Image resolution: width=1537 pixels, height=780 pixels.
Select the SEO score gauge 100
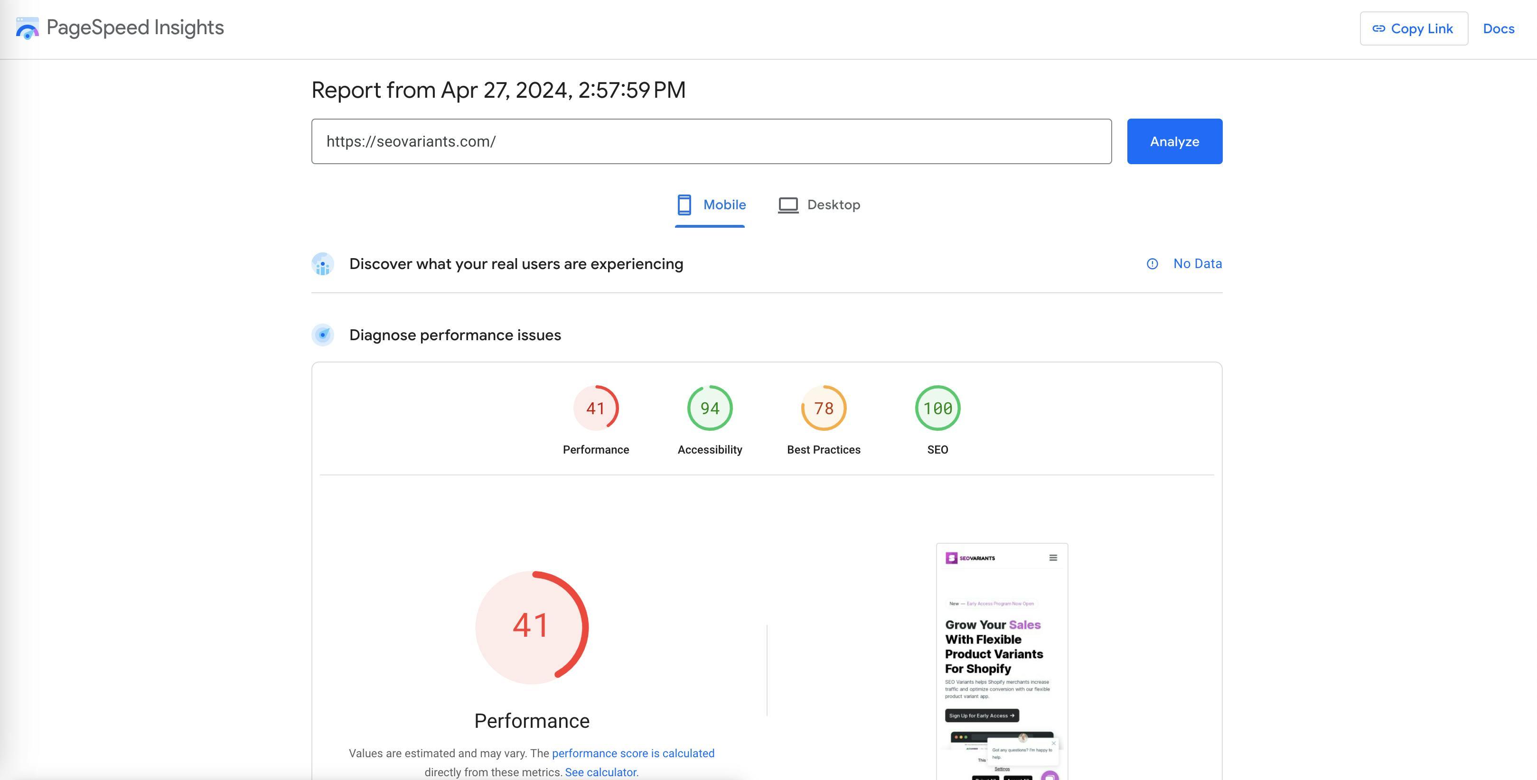click(937, 408)
